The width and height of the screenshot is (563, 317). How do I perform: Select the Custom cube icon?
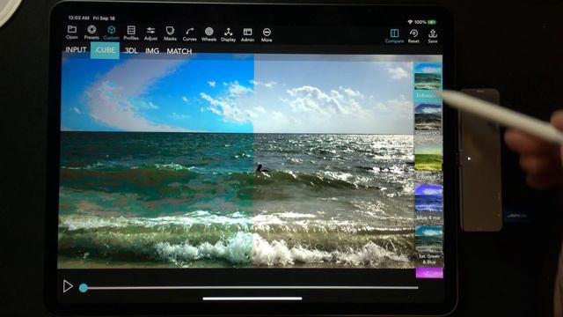[x=112, y=33]
